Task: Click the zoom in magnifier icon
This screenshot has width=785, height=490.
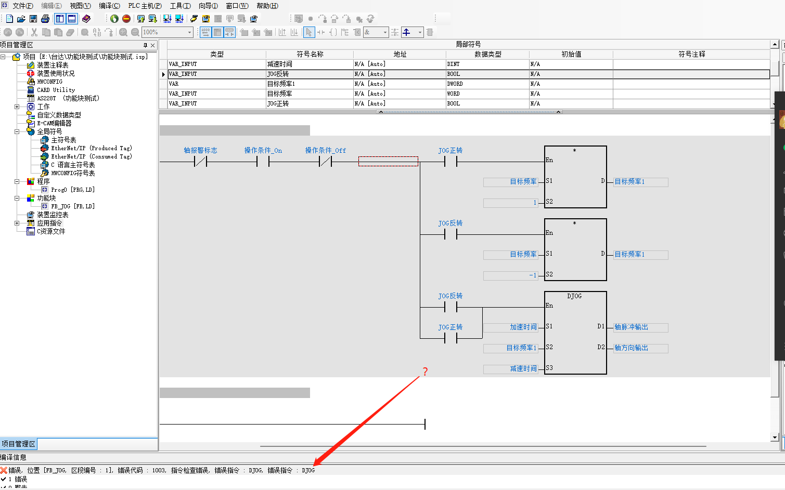Action: pos(123,32)
